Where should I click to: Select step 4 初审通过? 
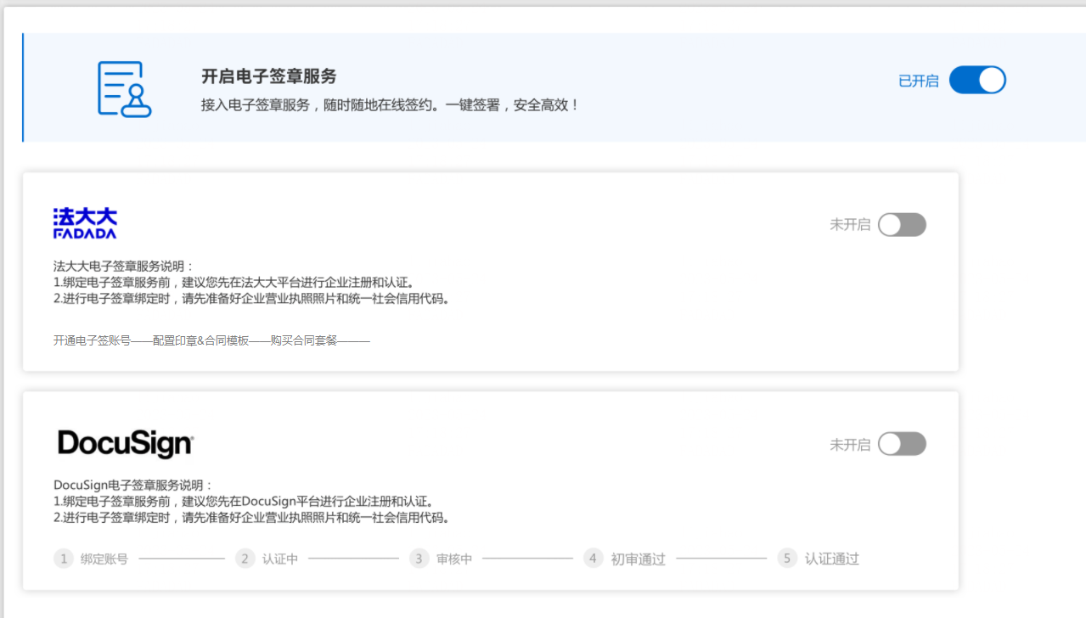625,559
